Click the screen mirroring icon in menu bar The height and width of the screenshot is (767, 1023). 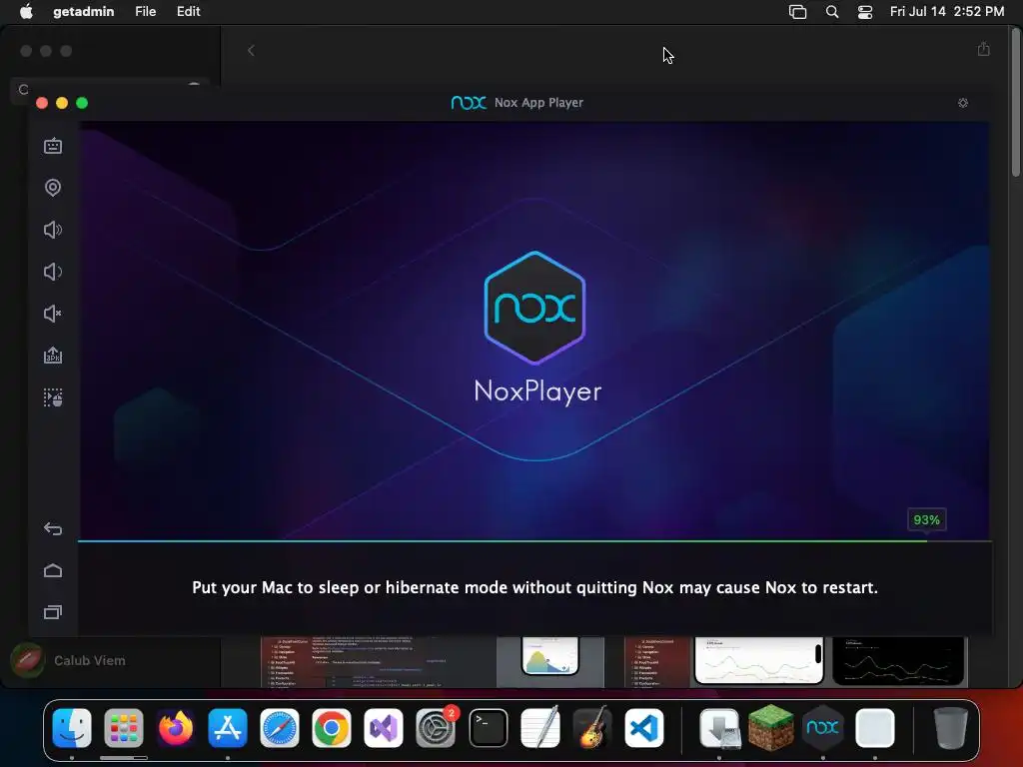[x=797, y=12]
